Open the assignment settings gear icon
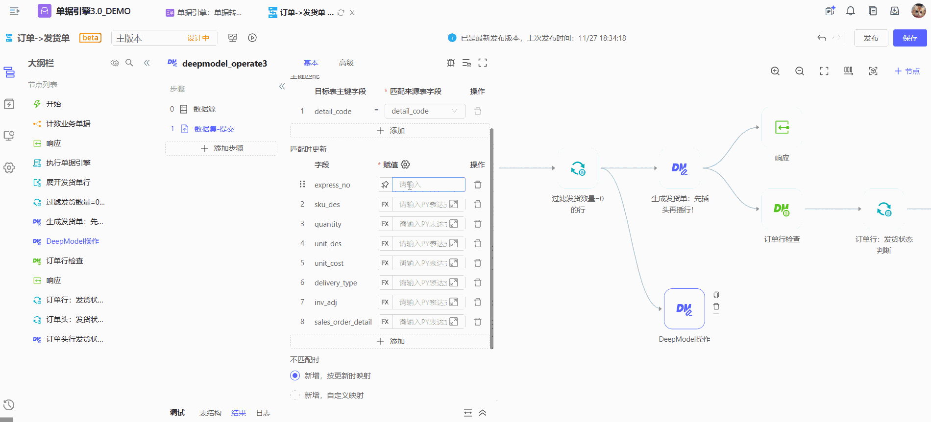The width and height of the screenshot is (931, 422). 405,164
